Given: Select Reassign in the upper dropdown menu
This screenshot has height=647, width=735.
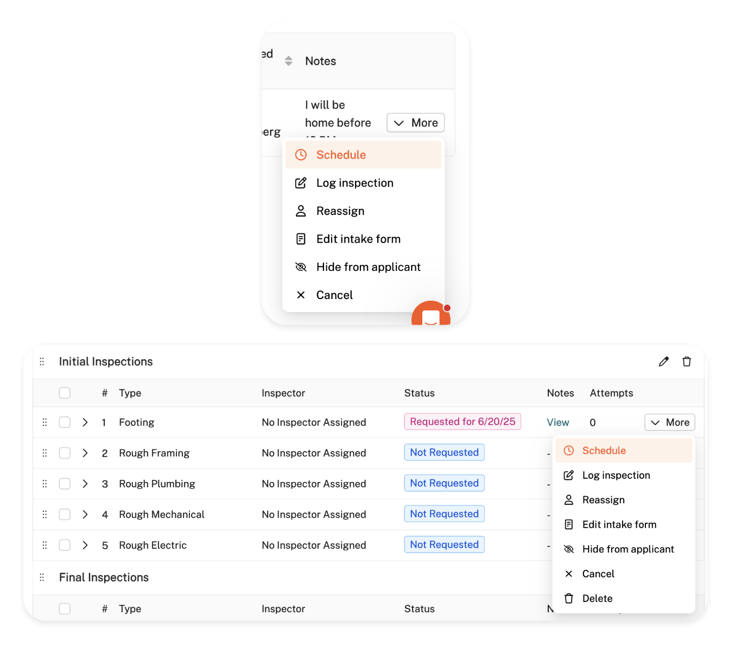Looking at the screenshot, I should (x=340, y=211).
